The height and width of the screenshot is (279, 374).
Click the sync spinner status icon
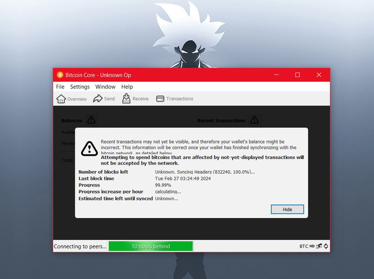coord(326,246)
